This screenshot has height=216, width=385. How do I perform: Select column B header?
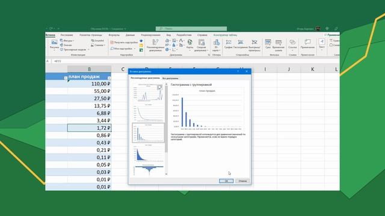(90, 70)
